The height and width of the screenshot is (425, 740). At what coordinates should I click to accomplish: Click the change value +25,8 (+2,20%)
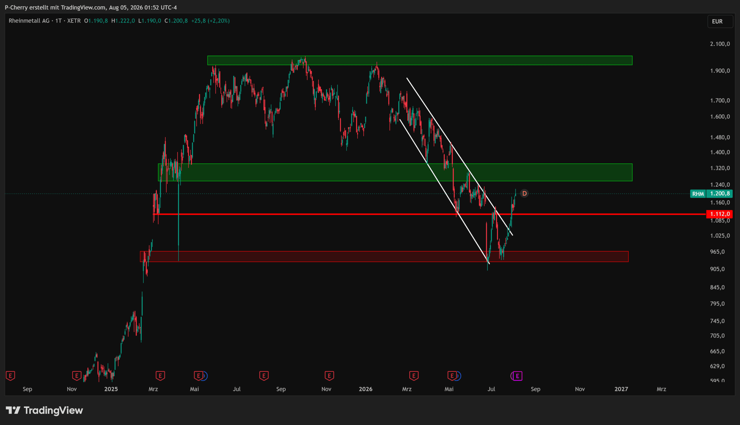coord(210,21)
